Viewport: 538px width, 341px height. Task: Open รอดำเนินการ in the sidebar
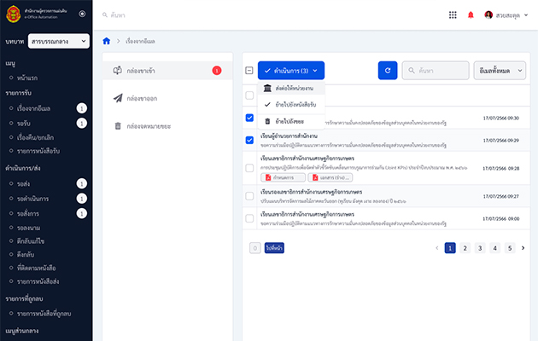click(34, 198)
